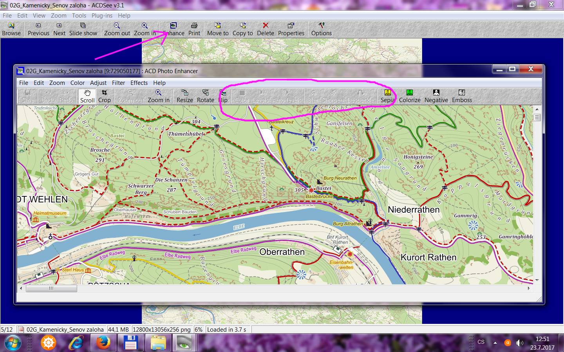Click the left arrow of horizontal scrollbar
This screenshot has height=352, width=564.
coord(21,288)
